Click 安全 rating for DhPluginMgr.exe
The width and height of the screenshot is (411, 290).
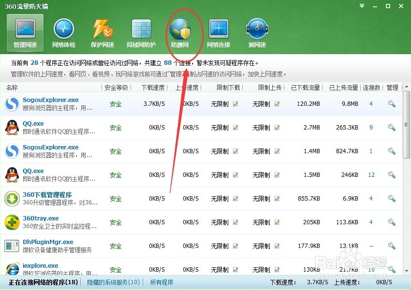pyautogui.click(x=116, y=246)
